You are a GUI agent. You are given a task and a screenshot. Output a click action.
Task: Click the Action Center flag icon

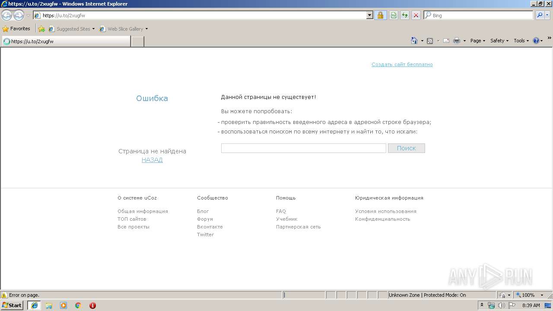(x=511, y=305)
